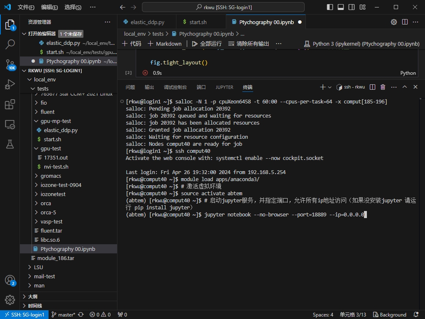
Task: Select the ssh - rkwu terminal
Action: coord(350,87)
